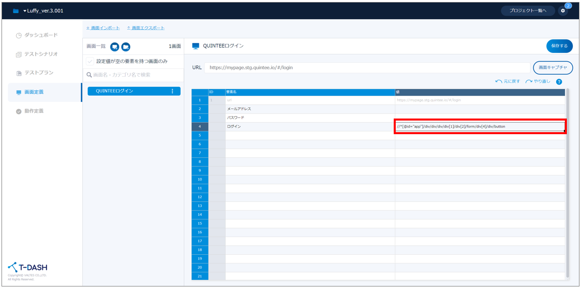Expand the Luffy_ver.3.001 project dropdown
The image size is (582, 288).
coord(25,11)
